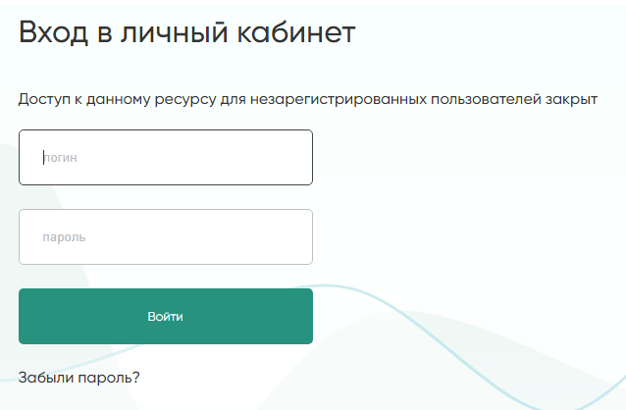This screenshot has width=626, height=410.
Task: Click the логин input field
Action: coord(165,157)
